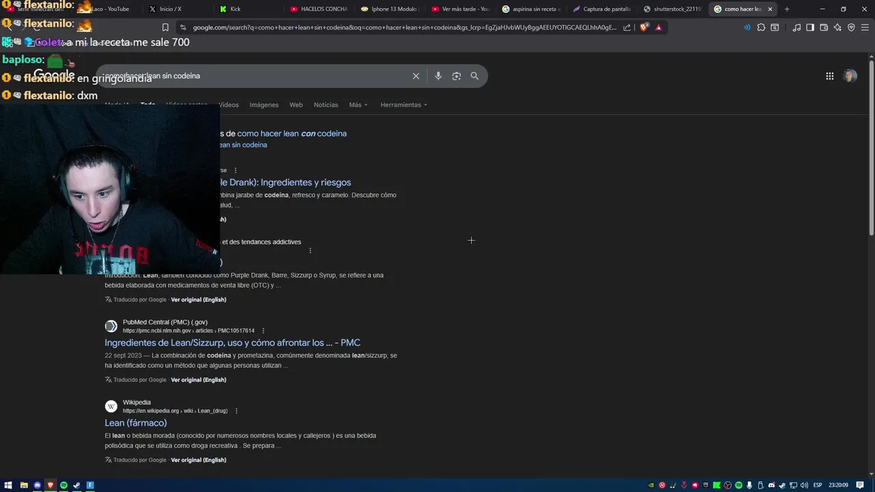Open Steam from the taskbar
Image resolution: width=875 pixels, height=492 pixels.
click(77, 485)
